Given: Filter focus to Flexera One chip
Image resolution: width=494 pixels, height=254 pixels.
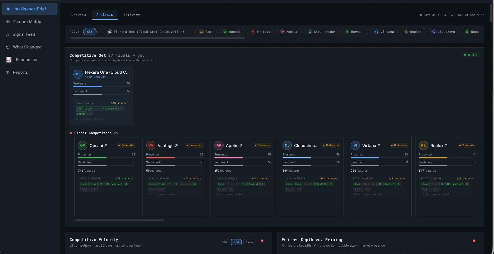Looking at the screenshot, I should coord(146,32).
